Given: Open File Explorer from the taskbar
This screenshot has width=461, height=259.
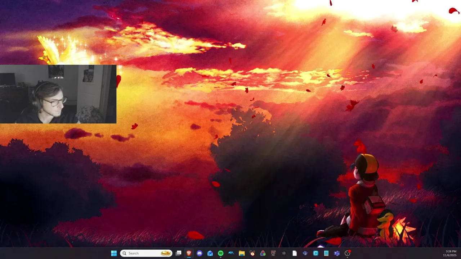Looking at the screenshot, I should tap(242, 253).
